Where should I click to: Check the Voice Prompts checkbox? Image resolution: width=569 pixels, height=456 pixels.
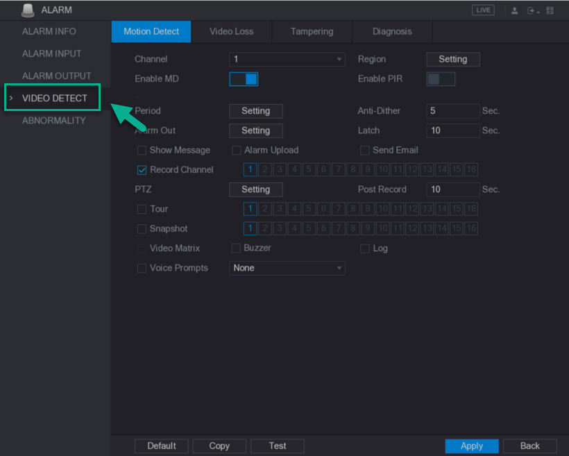coord(142,268)
